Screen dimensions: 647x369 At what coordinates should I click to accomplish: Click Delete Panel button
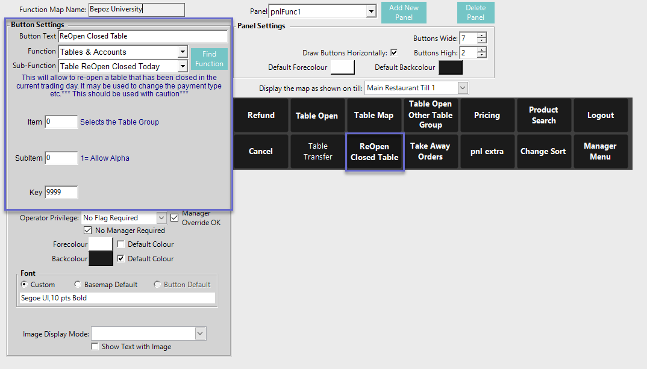point(475,13)
